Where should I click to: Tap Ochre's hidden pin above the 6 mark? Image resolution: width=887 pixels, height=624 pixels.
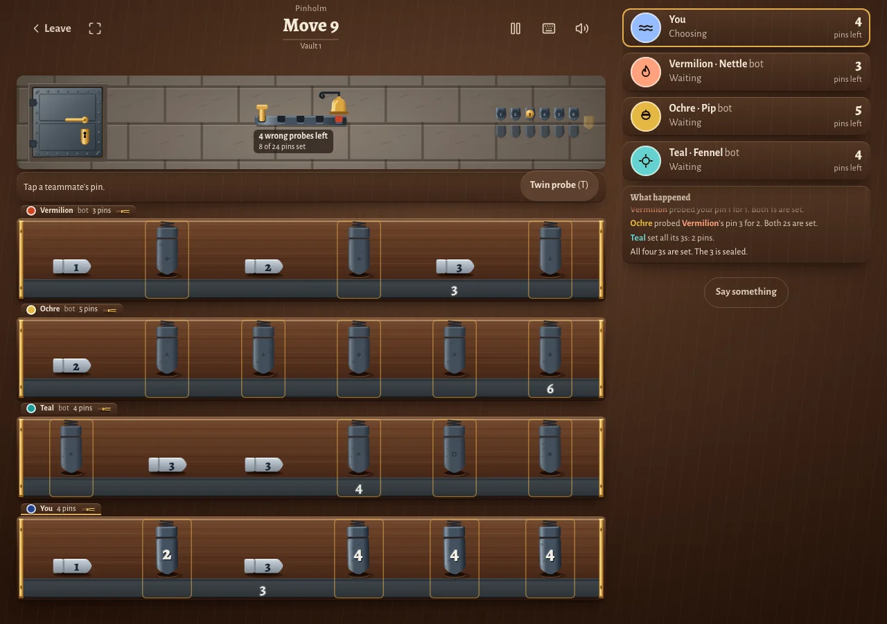(550, 359)
